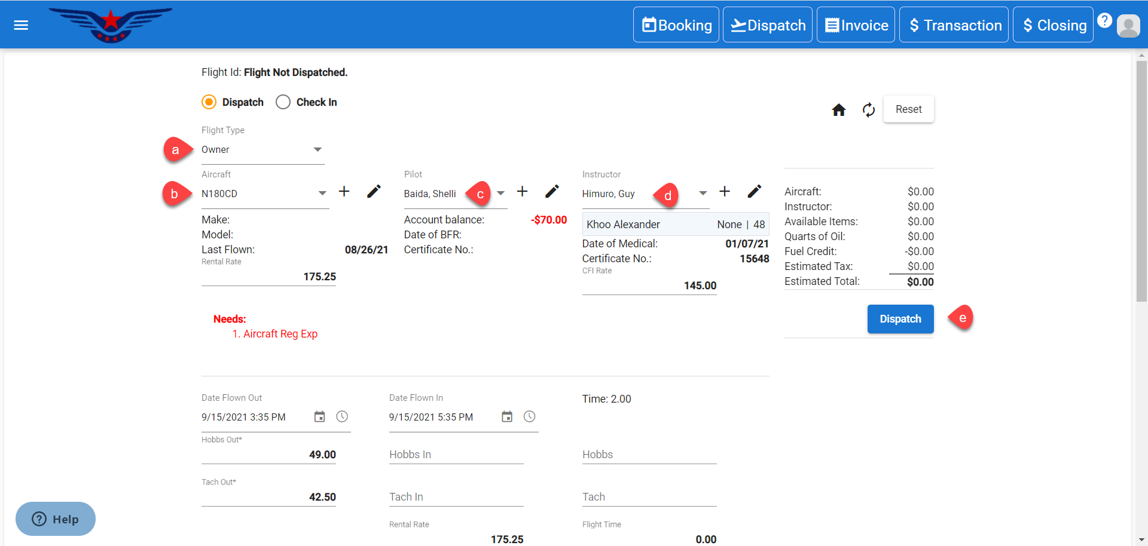Select the Check In radio button
Image resolution: width=1148 pixels, height=546 pixels.
point(283,102)
